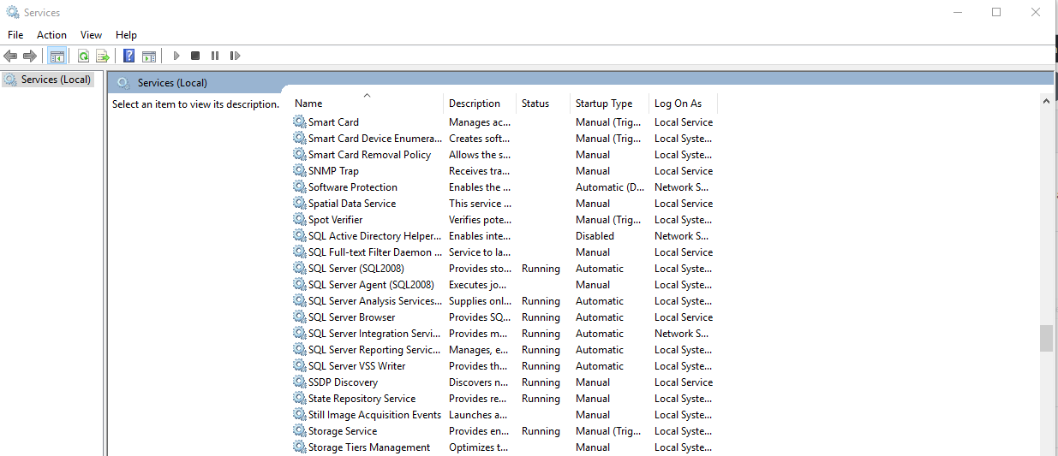
Task: Open the Help menu
Action: [x=126, y=35]
